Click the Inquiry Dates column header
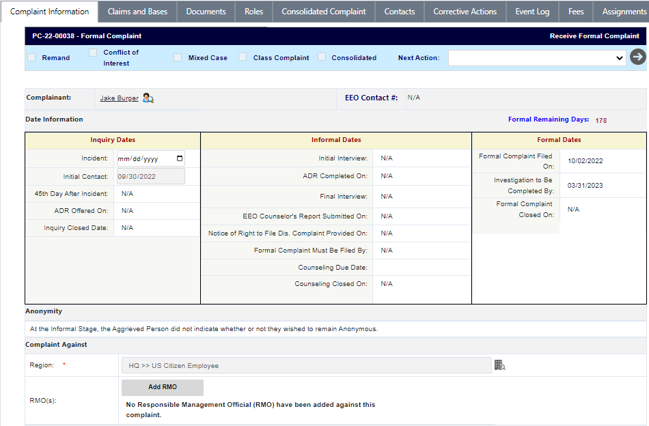This screenshot has height=426, width=649. [x=113, y=140]
